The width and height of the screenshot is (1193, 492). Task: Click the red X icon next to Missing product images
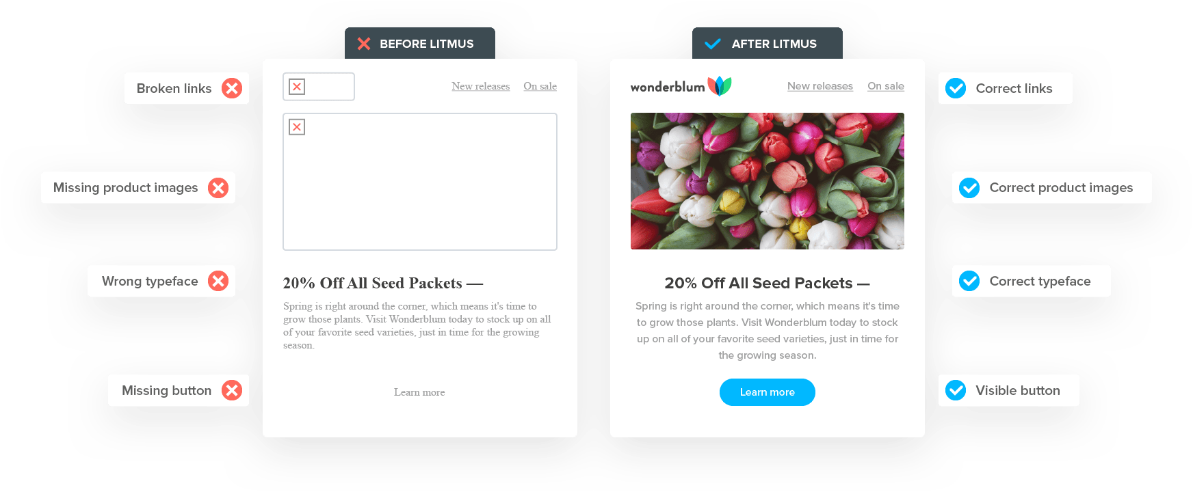click(218, 188)
